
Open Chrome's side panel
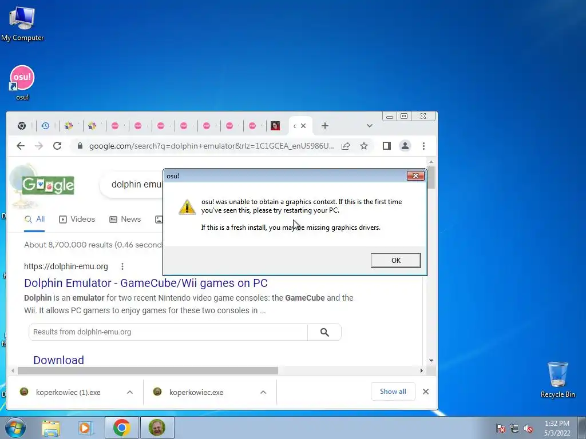[387, 146]
